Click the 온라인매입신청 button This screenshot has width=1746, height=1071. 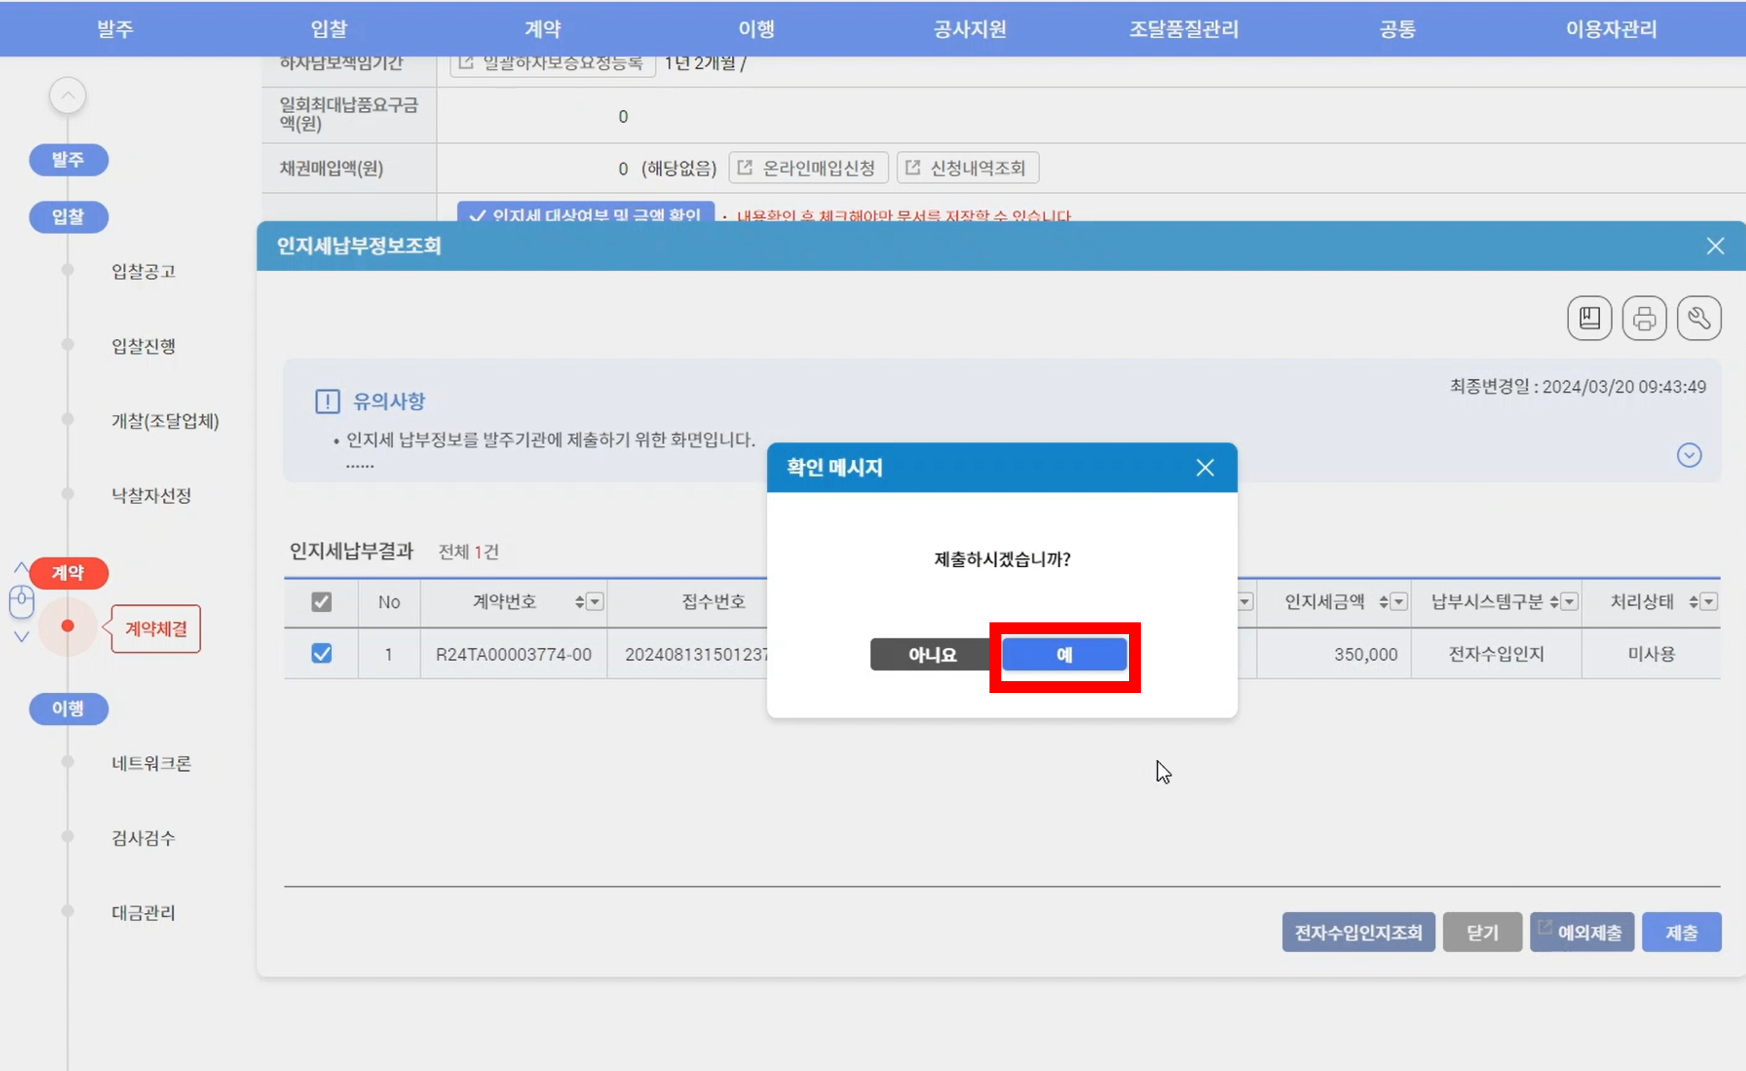coord(808,168)
